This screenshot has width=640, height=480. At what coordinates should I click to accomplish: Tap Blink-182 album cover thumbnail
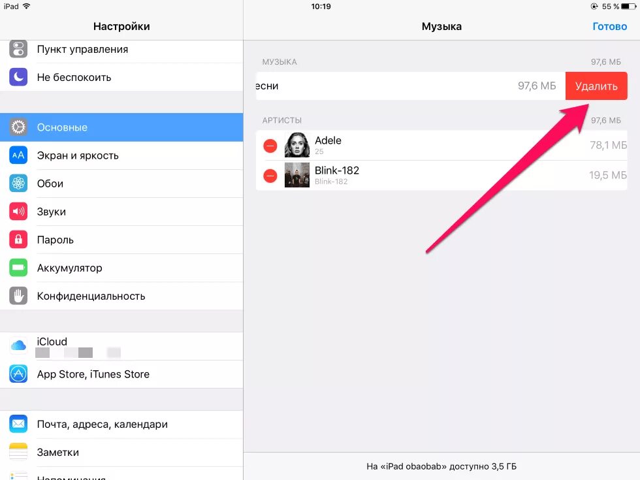click(x=296, y=175)
